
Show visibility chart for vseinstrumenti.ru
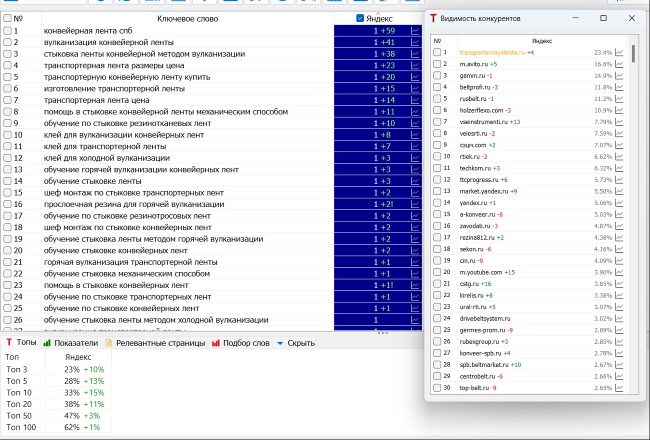(620, 122)
